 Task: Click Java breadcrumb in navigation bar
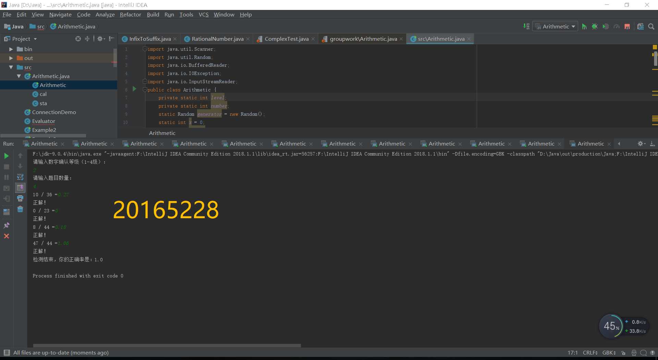click(x=14, y=26)
